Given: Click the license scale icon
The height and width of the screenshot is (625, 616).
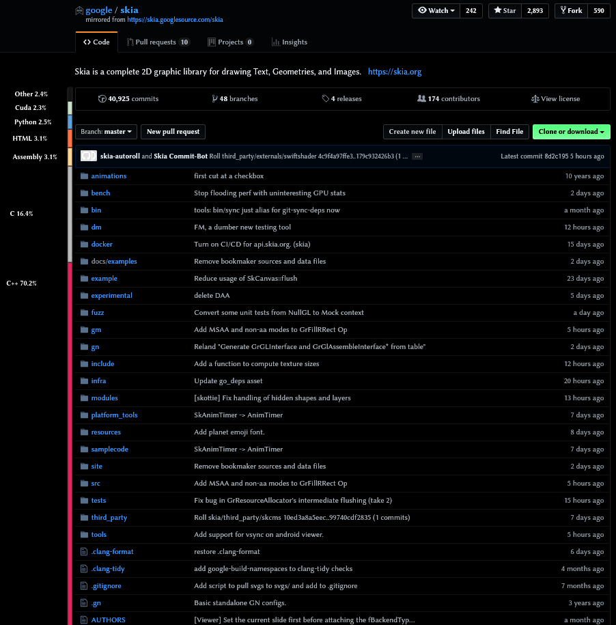Looking at the screenshot, I should point(535,99).
